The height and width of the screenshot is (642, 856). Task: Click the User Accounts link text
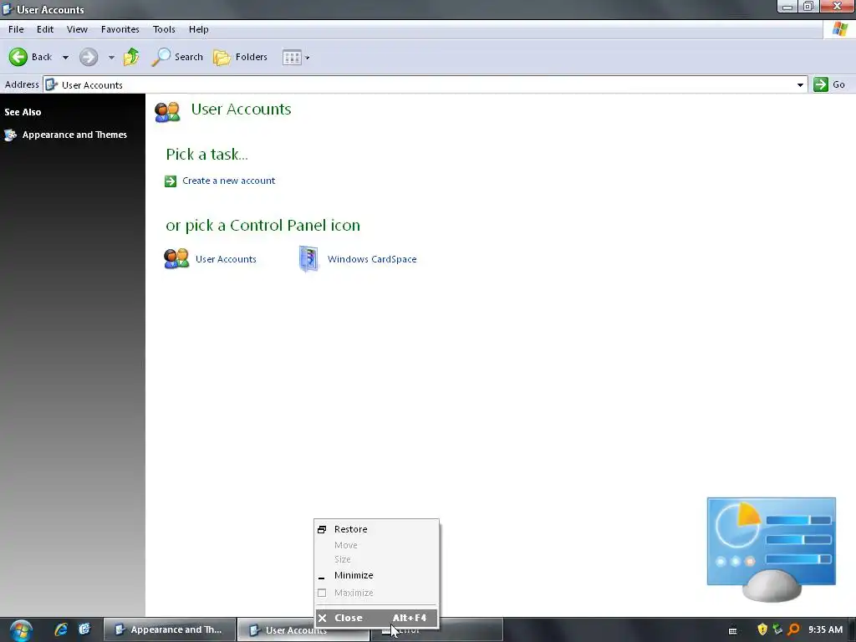point(226,259)
